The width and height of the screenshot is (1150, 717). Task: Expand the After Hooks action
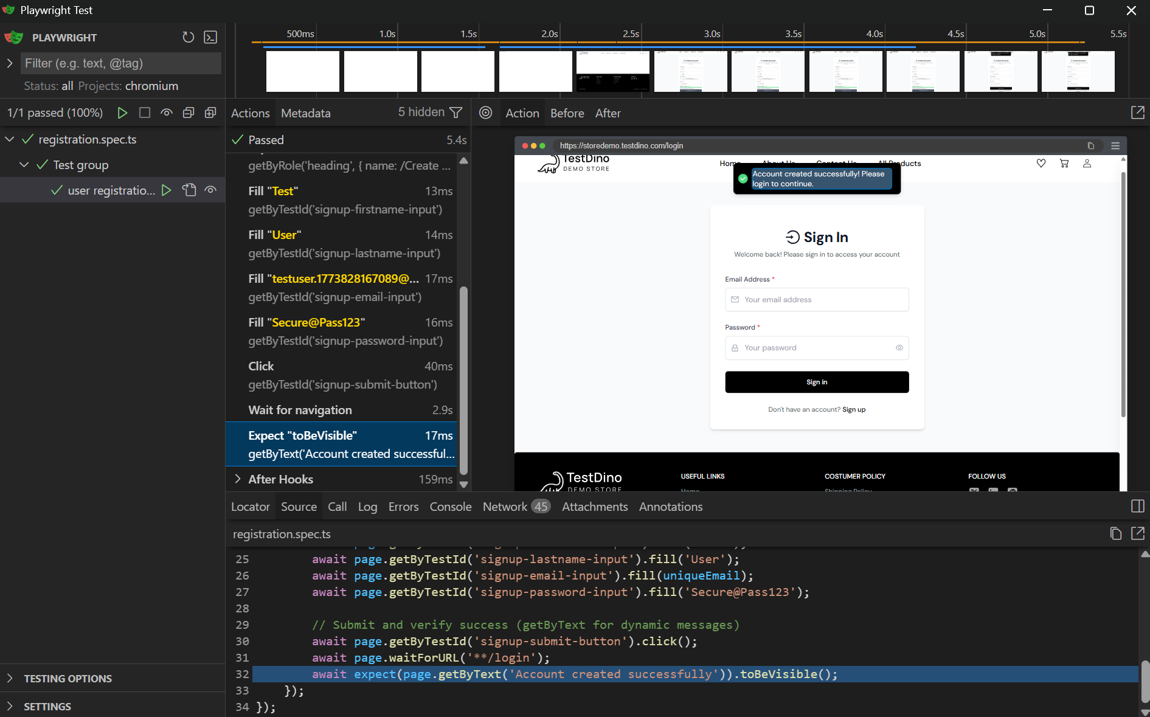click(238, 479)
